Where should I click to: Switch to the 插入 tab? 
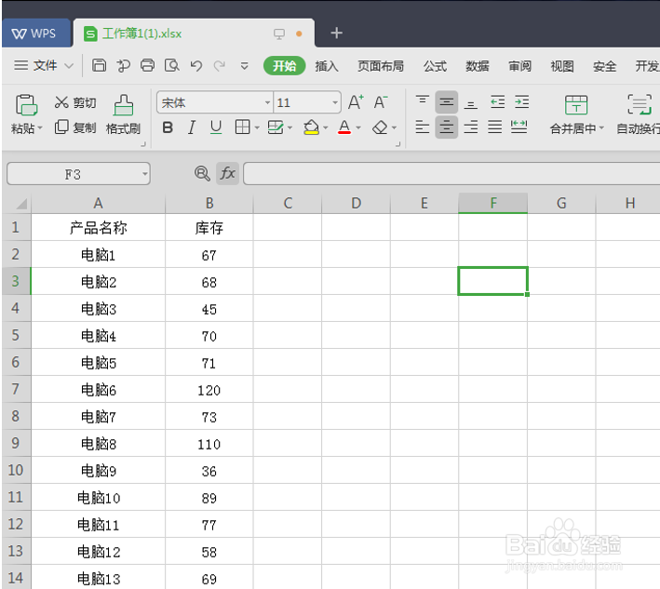pos(327,66)
